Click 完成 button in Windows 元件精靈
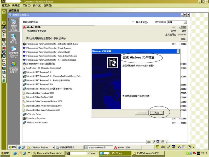The width and height of the screenshot is (209, 157). point(156,113)
